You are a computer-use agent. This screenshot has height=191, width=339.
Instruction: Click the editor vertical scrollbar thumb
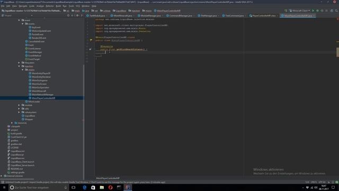pos(337,52)
